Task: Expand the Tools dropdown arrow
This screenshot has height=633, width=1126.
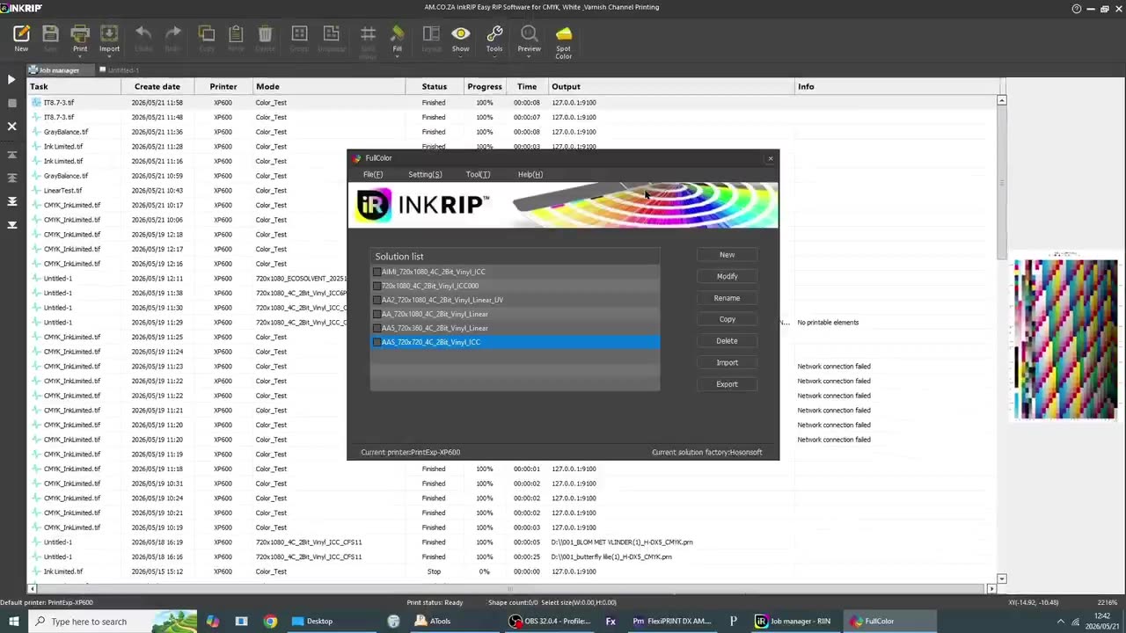Action: 494,57
